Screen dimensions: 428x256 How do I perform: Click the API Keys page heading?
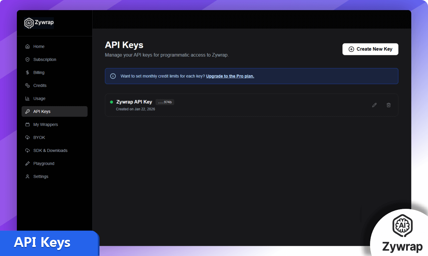click(124, 45)
